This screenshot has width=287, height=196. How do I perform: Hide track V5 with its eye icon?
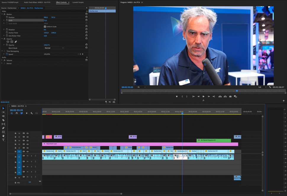pos(28,137)
